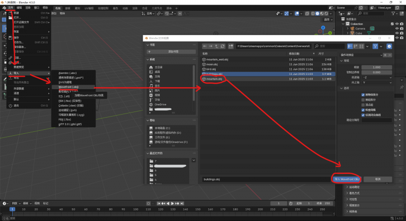
Task: Open operator presets dropdown
Action: (x=361, y=55)
